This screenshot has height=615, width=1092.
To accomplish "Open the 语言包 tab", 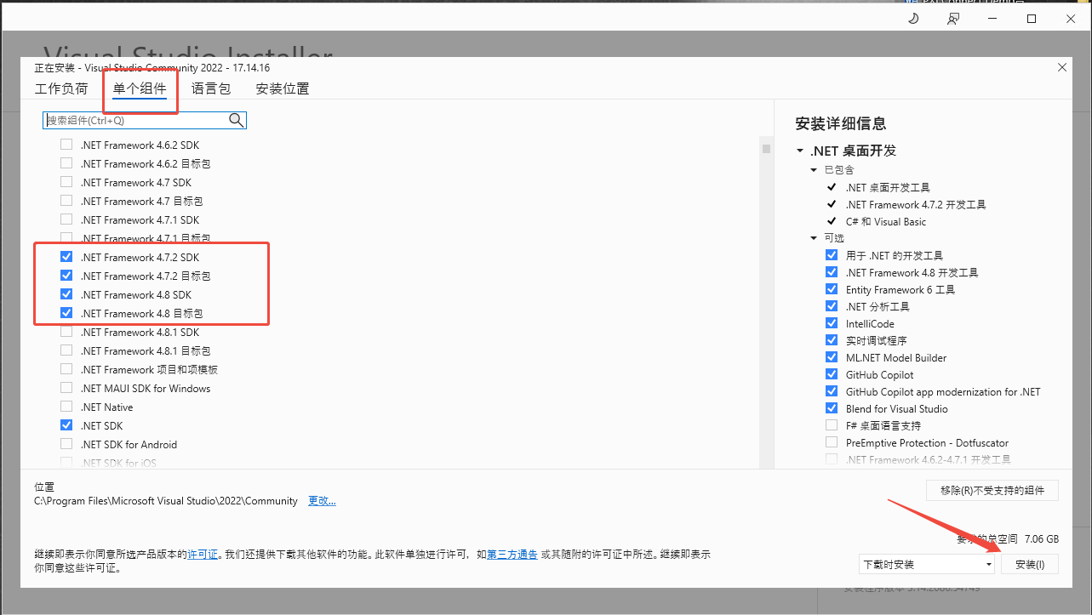I will point(211,88).
